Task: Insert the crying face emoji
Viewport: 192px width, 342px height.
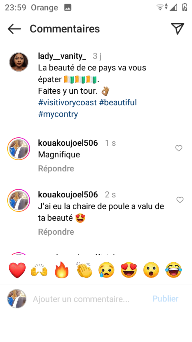Action: click(106, 270)
